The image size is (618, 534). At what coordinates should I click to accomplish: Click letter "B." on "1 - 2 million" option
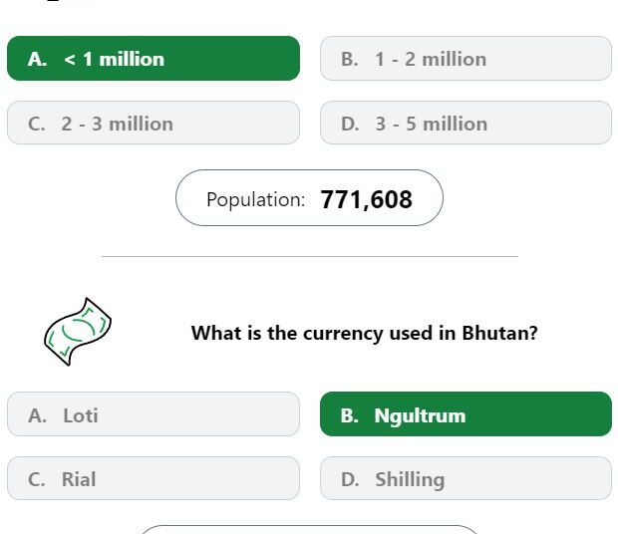[x=350, y=60]
